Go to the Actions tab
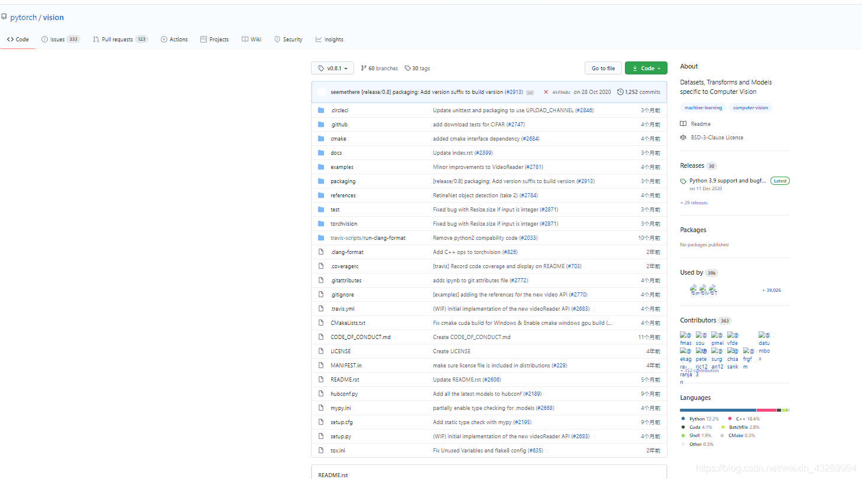Screen dimensions: 862x479 point(174,40)
